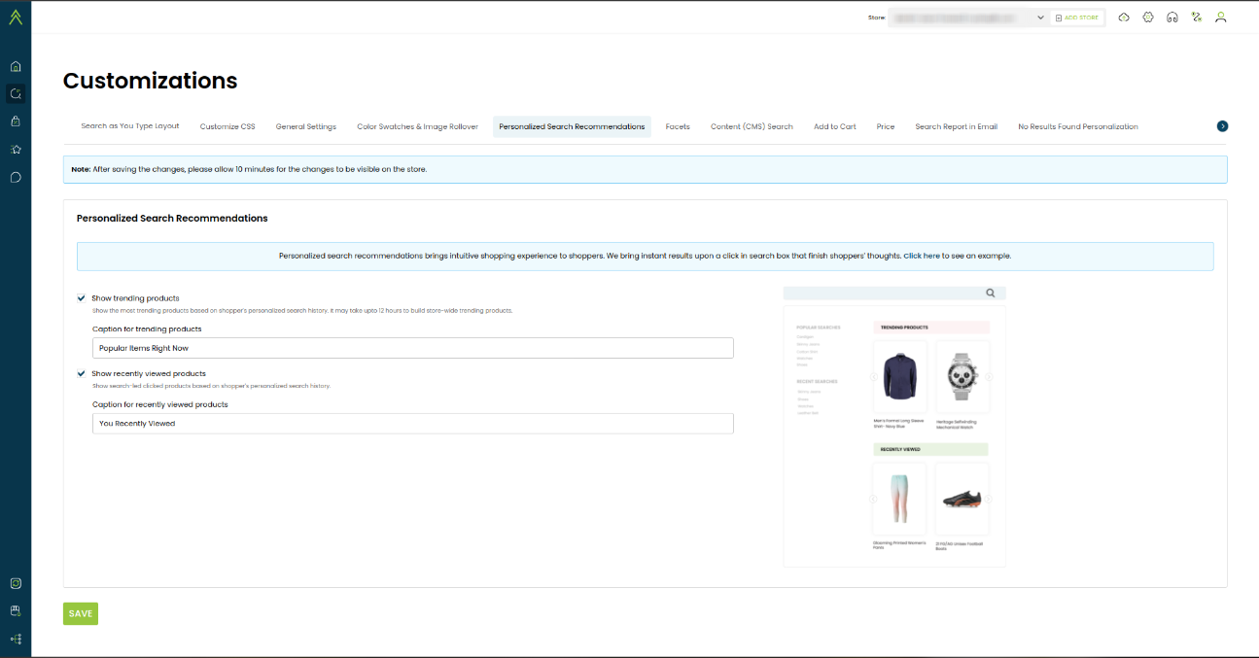The height and width of the screenshot is (658, 1259).
Task: Open the Store selection dropdown
Action: pyautogui.click(x=967, y=17)
